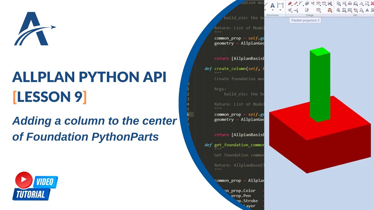374x210 pixels.
Task: Click the 'def get_foundation_common' code line
Action: click(234, 145)
